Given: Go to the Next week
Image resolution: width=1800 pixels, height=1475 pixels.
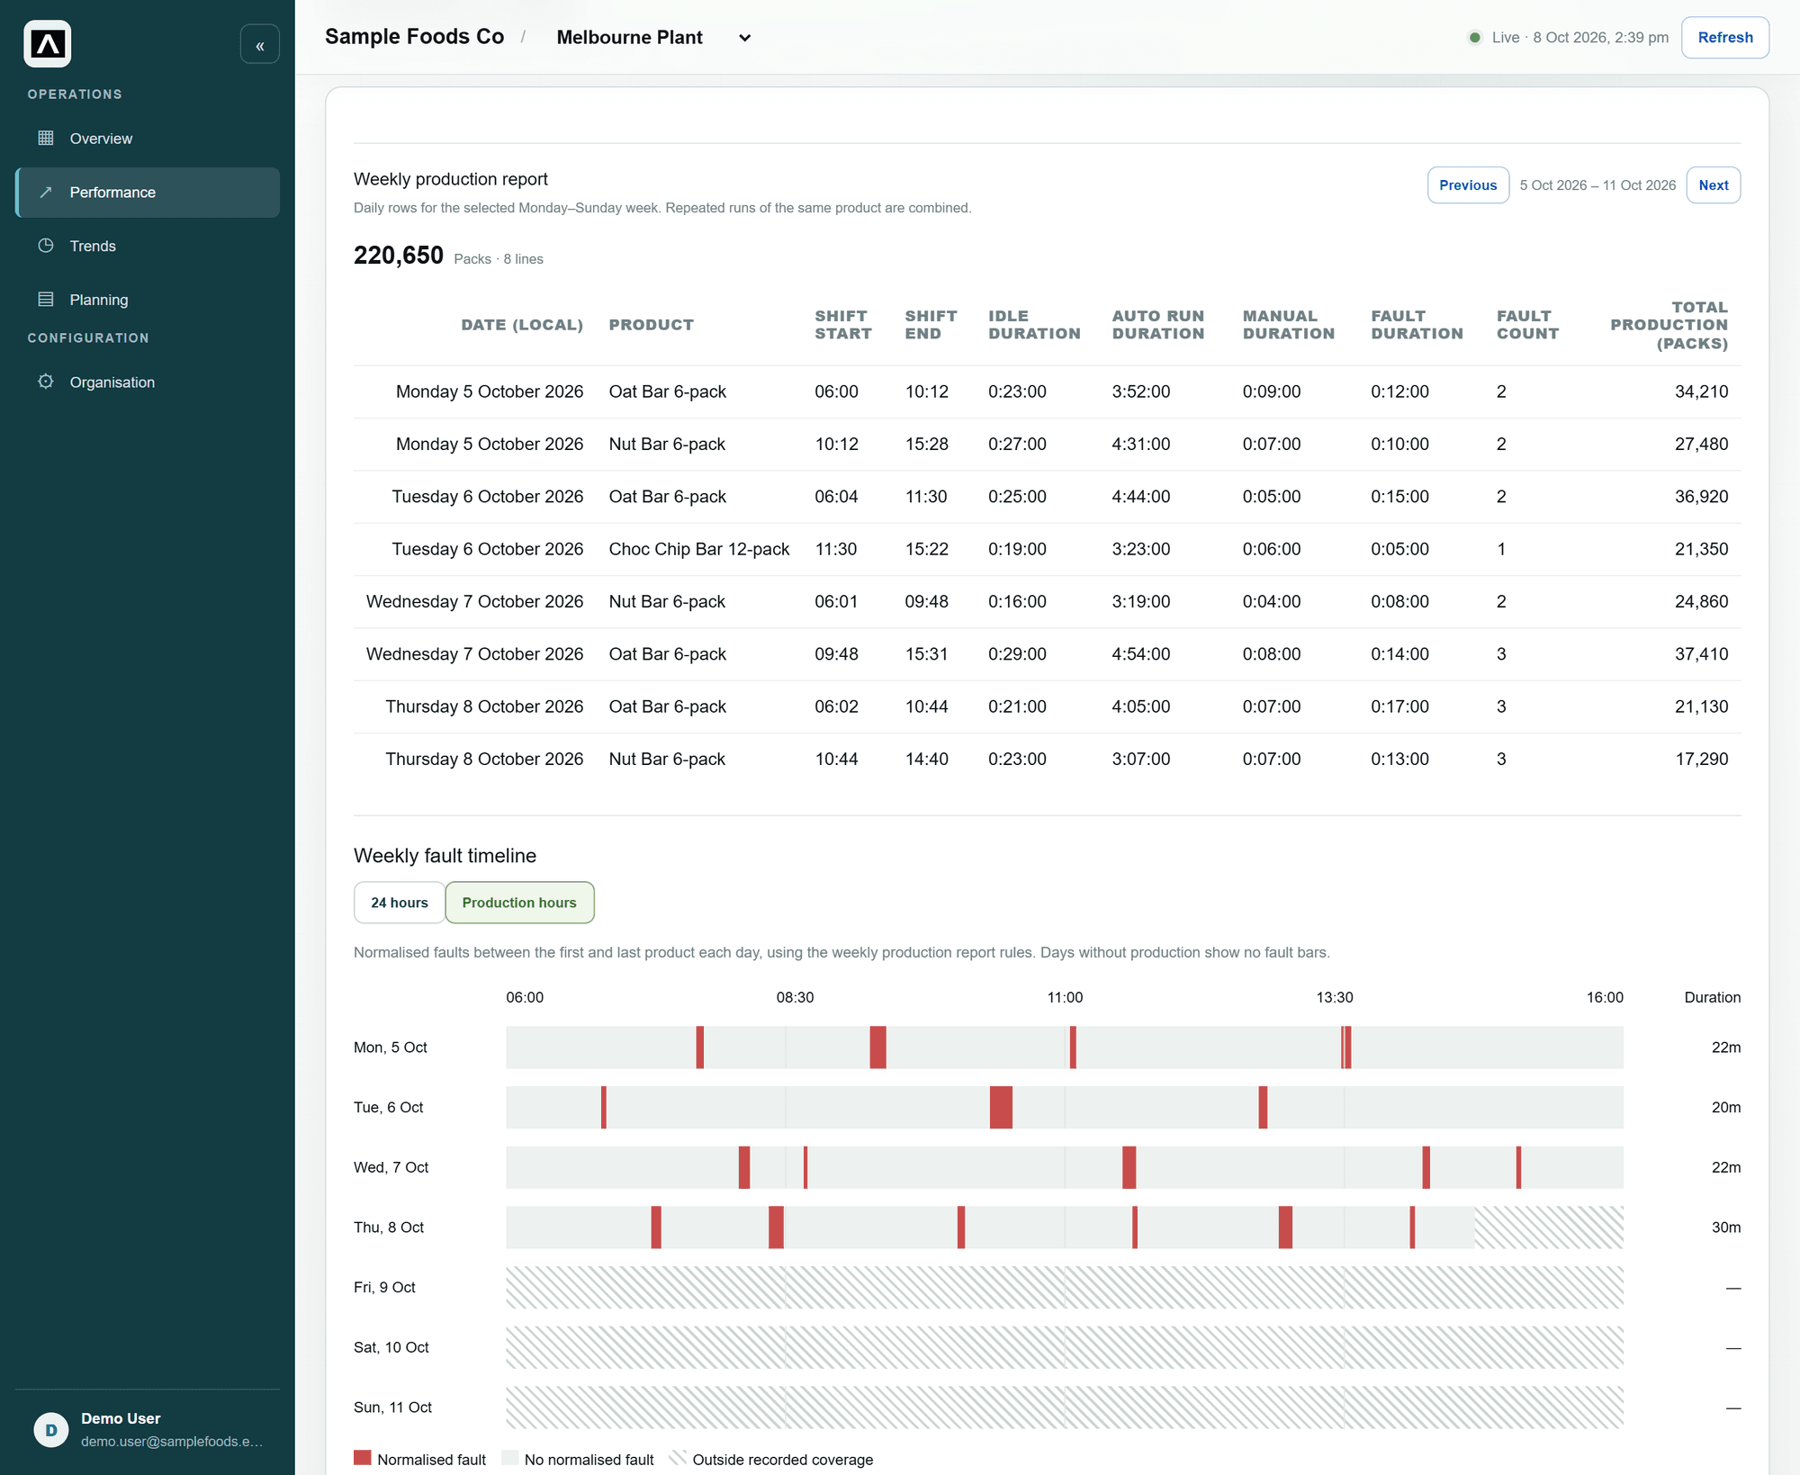Looking at the screenshot, I should pyautogui.click(x=1713, y=185).
